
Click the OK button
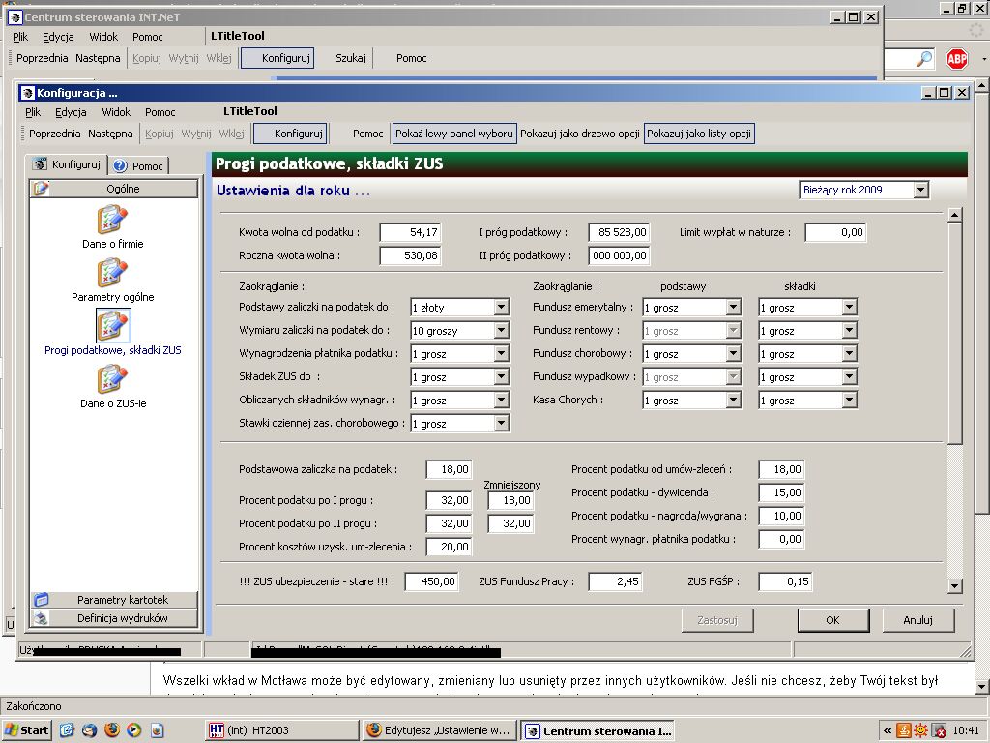[832, 620]
